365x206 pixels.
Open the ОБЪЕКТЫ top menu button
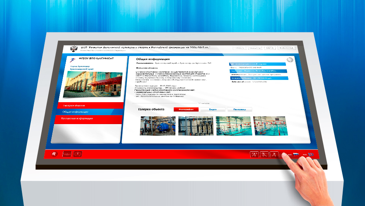pyautogui.click(x=255, y=48)
